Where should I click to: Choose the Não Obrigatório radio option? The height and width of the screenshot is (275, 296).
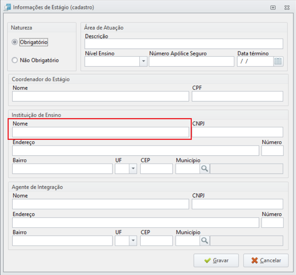tap(15, 60)
